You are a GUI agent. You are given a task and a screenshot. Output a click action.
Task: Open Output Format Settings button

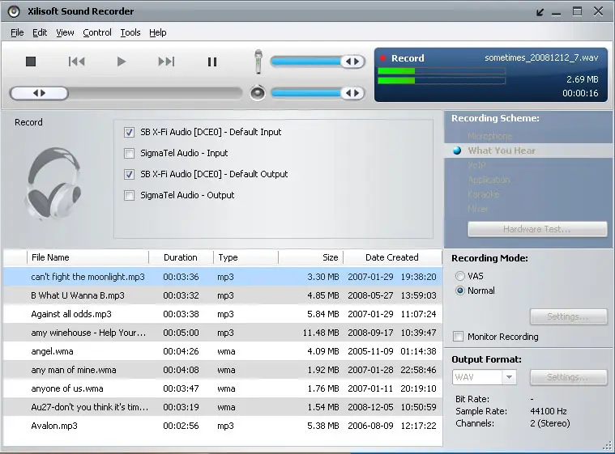(568, 377)
